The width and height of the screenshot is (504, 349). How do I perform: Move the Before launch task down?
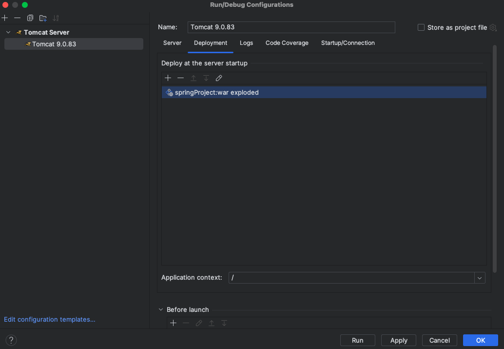(x=224, y=323)
